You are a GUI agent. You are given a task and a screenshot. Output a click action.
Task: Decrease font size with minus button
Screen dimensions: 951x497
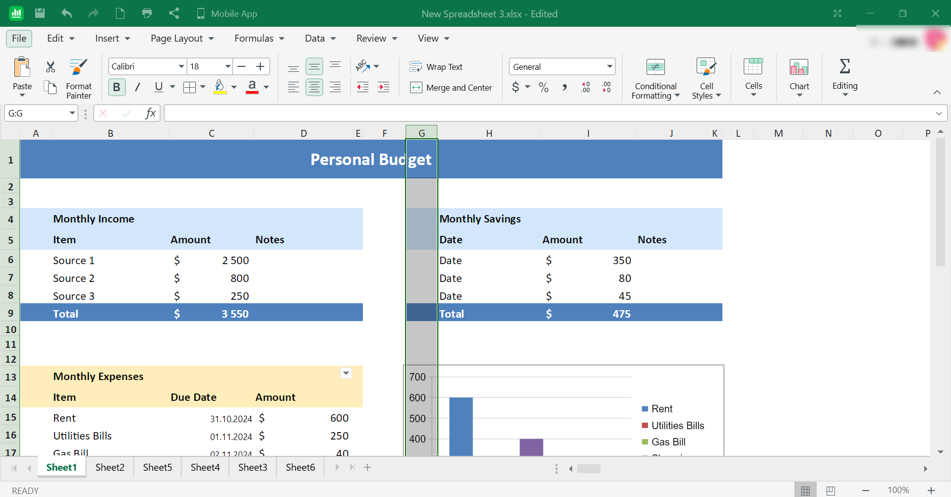point(241,66)
